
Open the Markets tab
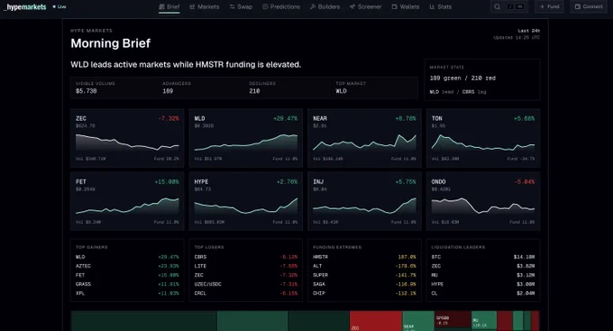tap(205, 6)
